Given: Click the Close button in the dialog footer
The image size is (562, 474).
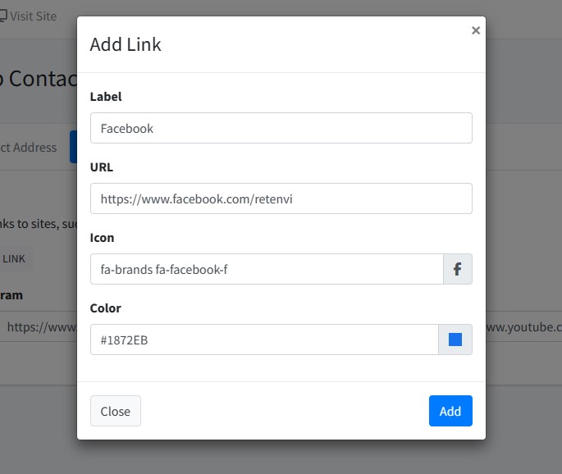Looking at the screenshot, I should (x=115, y=411).
